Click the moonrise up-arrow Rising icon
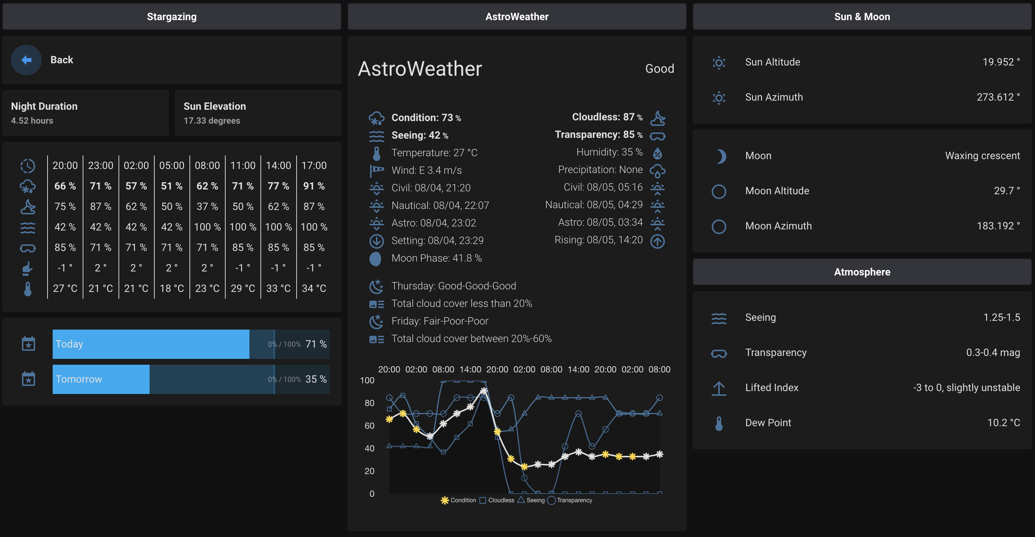 pyautogui.click(x=657, y=241)
